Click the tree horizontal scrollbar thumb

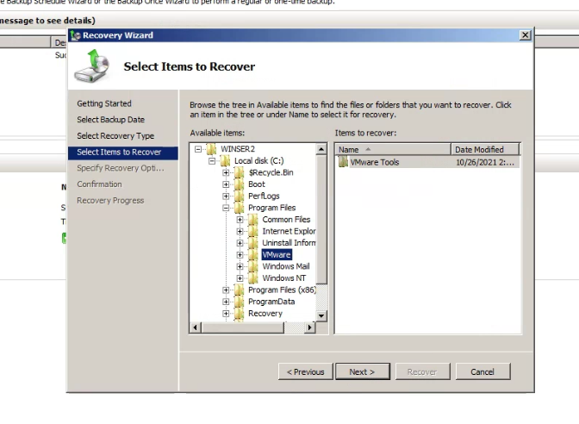point(243,327)
